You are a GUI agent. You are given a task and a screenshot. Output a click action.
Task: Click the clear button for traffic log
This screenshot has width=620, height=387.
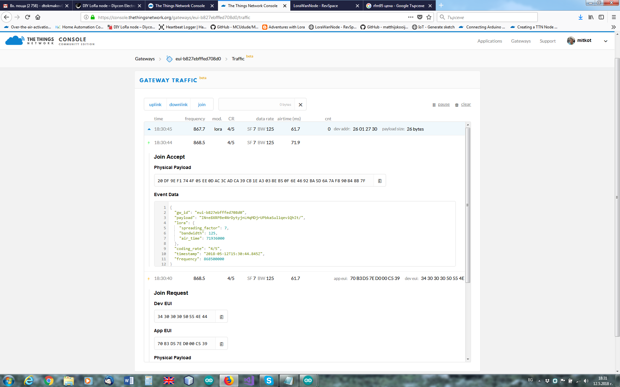point(466,104)
